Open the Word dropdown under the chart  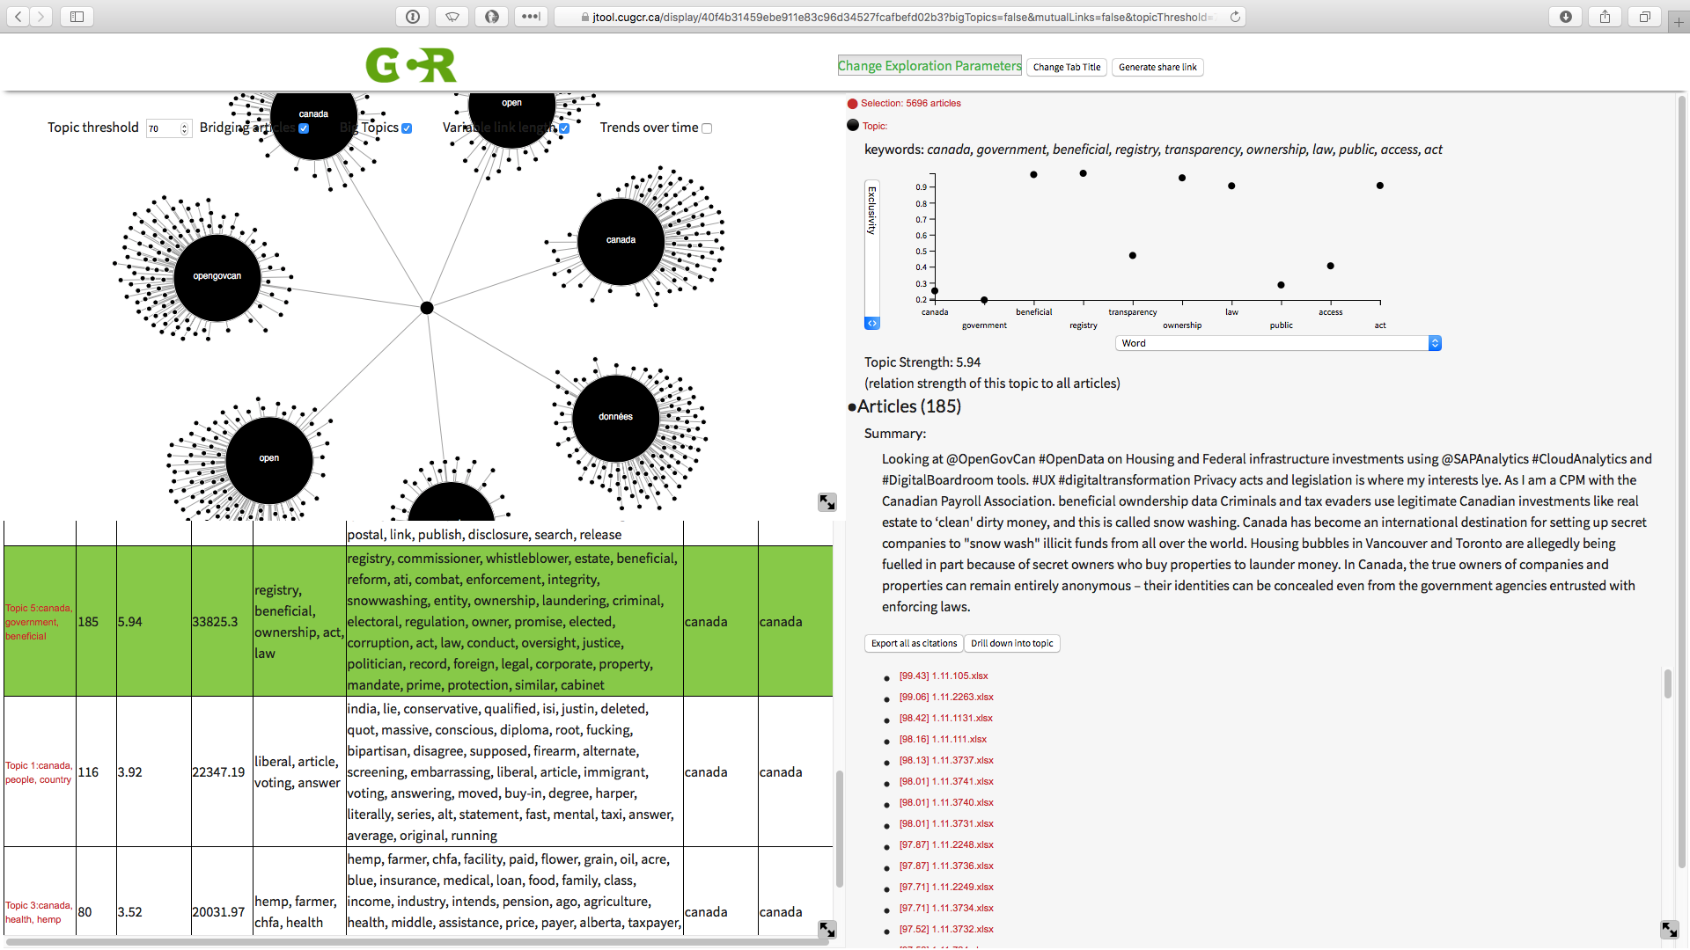point(1277,343)
